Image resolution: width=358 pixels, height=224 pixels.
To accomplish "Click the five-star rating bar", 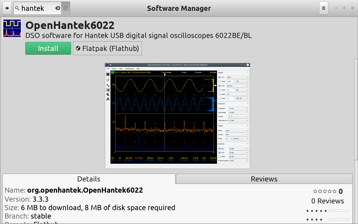I will 339,211.
